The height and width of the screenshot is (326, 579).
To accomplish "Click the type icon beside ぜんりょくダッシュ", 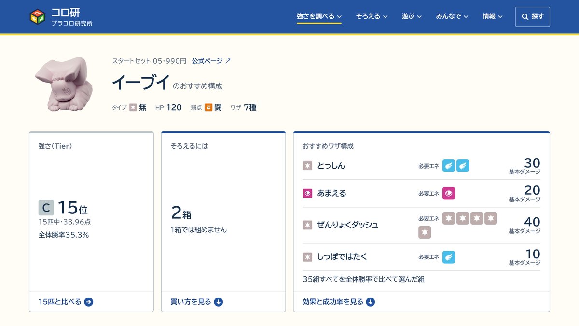I will [307, 225].
